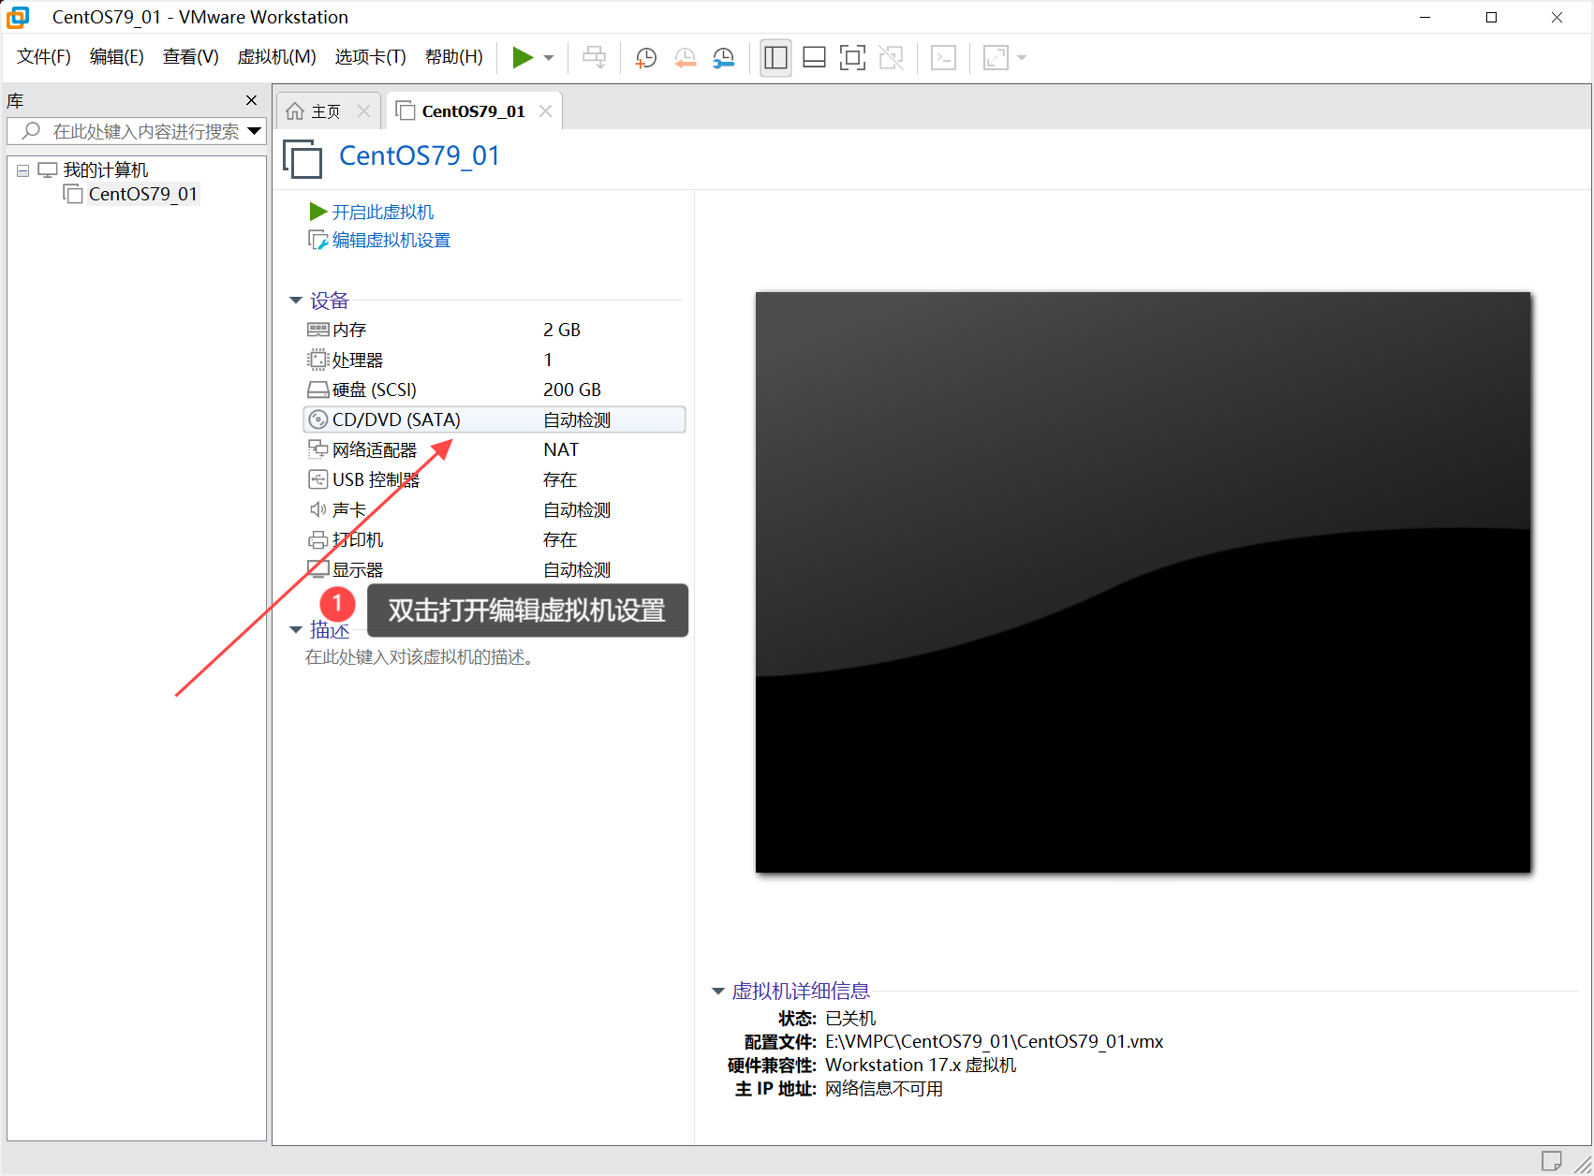Viewport: 1594px width, 1176px height.
Task: Select the CD/DVD (SATA) device row
Action: pos(494,419)
